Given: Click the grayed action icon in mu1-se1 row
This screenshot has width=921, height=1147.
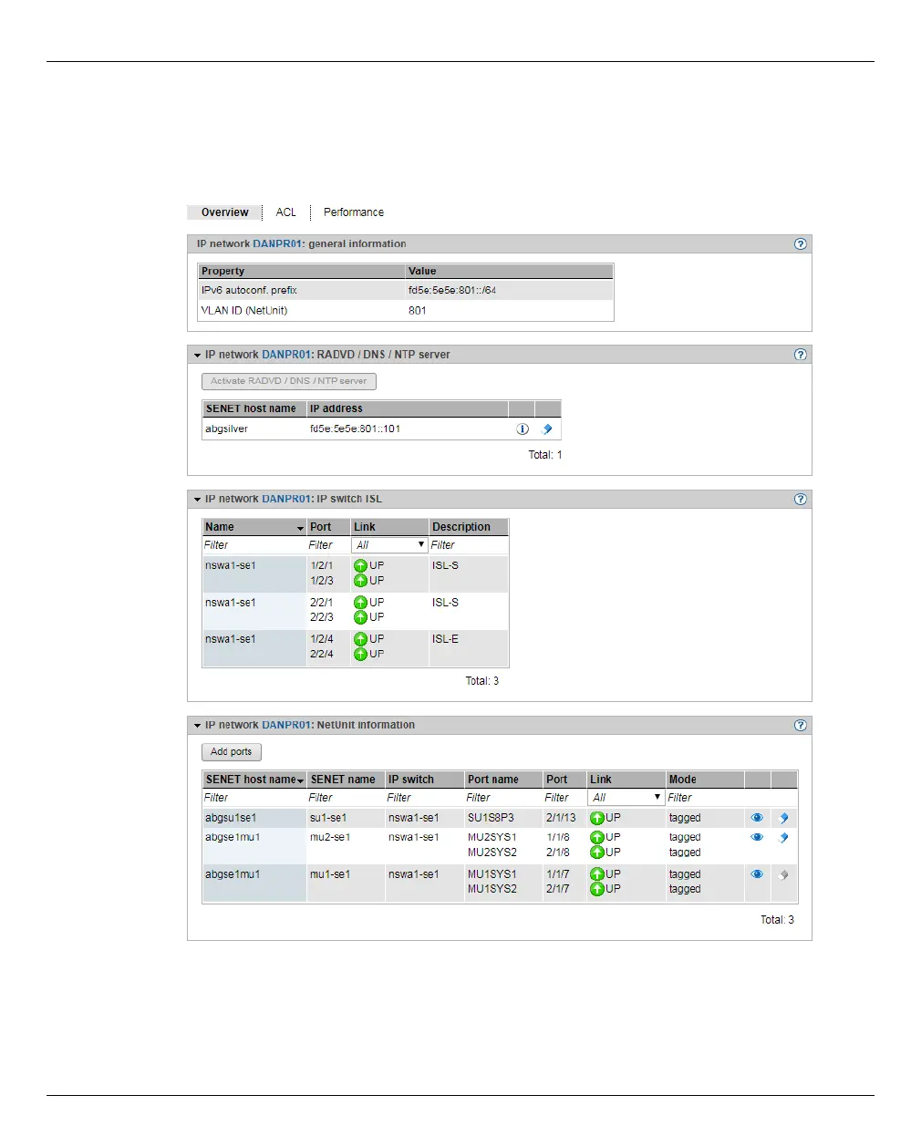Looking at the screenshot, I should [783, 874].
